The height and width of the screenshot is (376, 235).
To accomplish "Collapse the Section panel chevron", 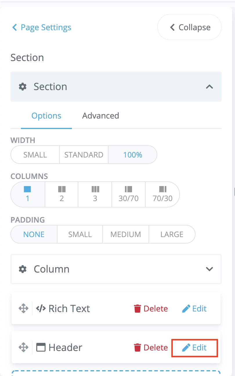I will pos(209,87).
